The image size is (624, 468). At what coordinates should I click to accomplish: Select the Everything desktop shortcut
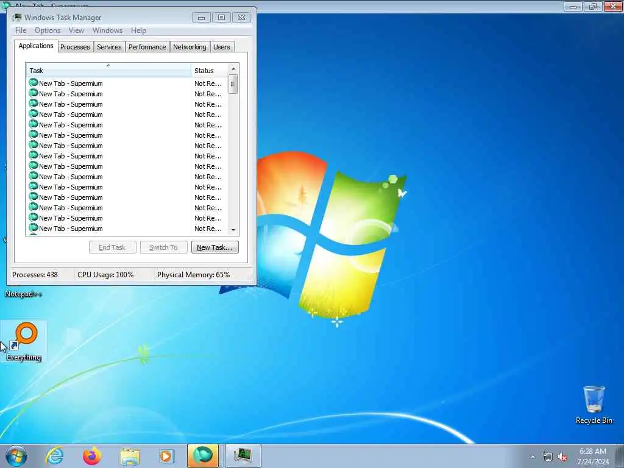click(x=24, y=341)
